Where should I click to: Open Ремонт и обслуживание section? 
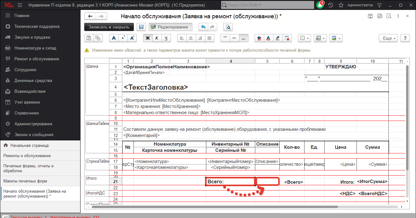click(37, 59)
